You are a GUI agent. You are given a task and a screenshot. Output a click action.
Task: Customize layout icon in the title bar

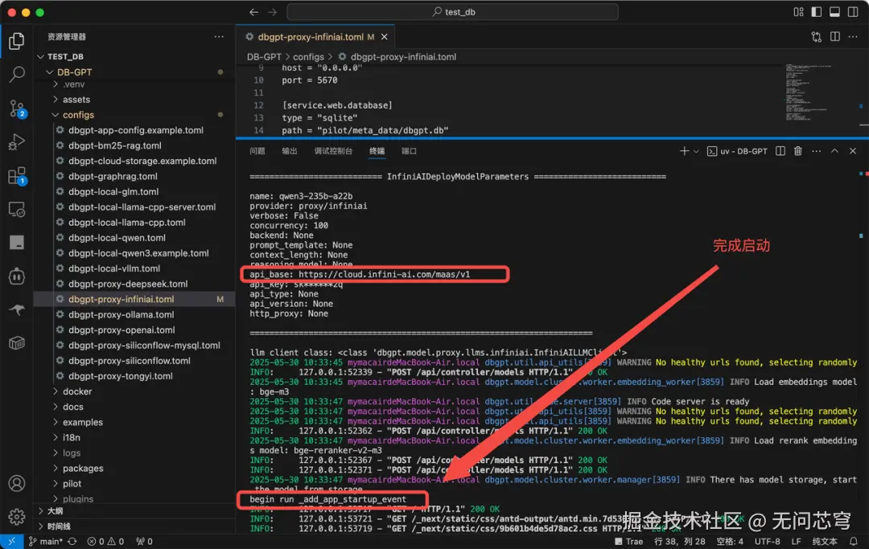[x=799, y=12]
